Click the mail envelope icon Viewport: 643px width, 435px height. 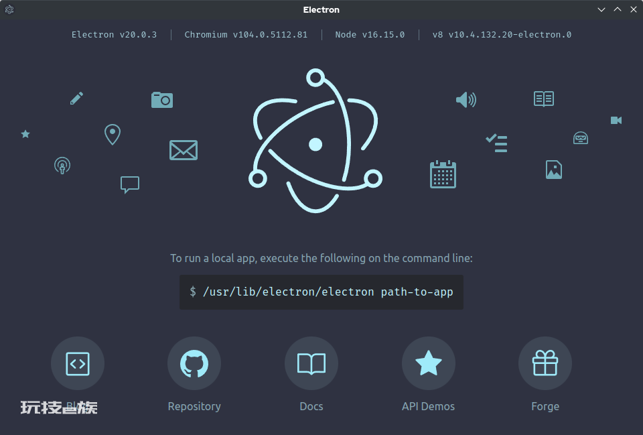(x=184, y=150)
